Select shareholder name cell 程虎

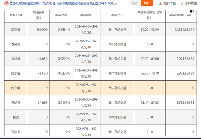pos(16,117)
